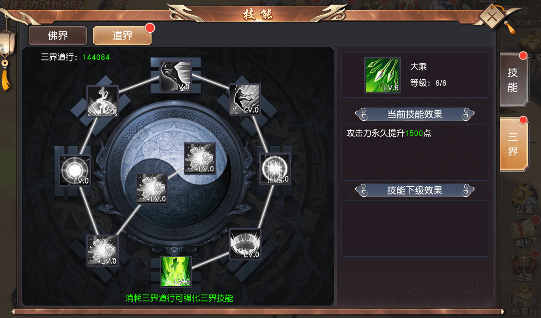Image resolution: width=541 pixels, height=318 pixels.
Task: Select the ground impact crater skill icon
Action: [x=245, y=244]
